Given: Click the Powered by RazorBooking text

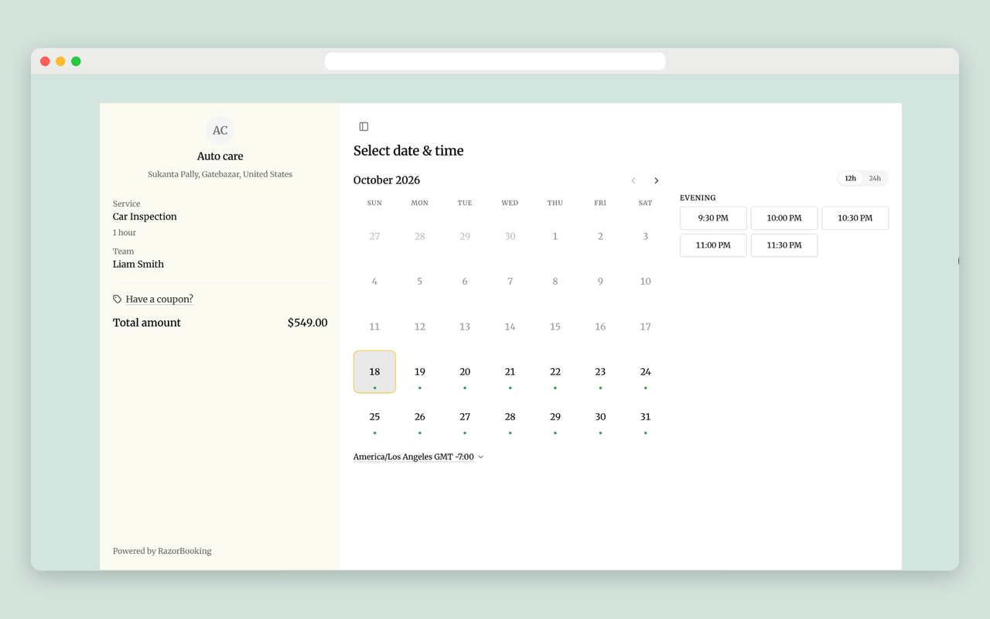Looking at the screenshot, I should click(162, 551).
